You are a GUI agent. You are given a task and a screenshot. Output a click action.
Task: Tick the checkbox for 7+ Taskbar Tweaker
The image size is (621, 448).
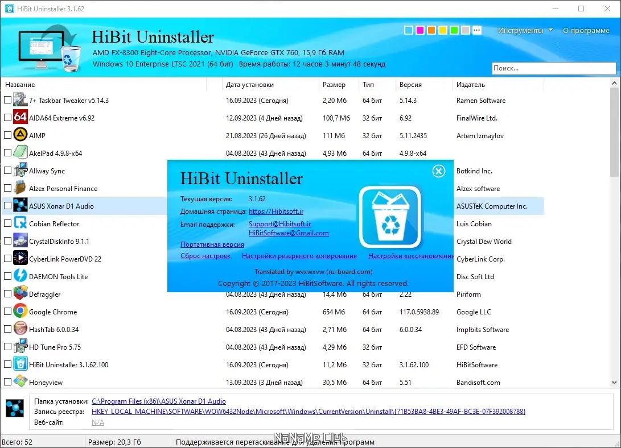pos(7,100)
